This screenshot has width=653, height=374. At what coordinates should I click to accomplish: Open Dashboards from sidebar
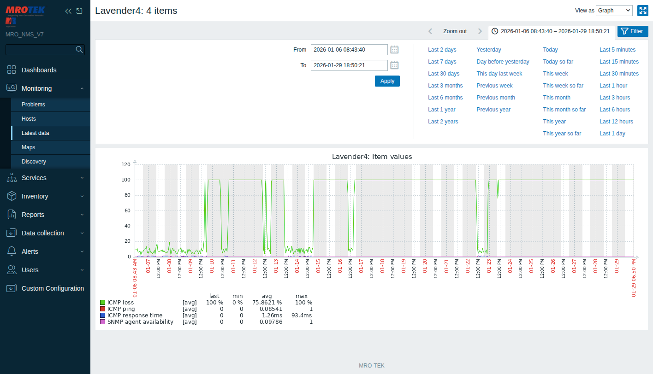pos(45,70)
